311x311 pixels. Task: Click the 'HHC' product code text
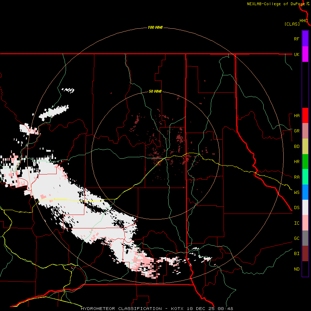pyautogui.click(x=304, y=21)
